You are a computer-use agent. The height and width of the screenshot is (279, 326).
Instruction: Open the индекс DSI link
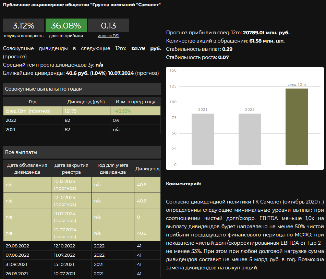point(108,36)
